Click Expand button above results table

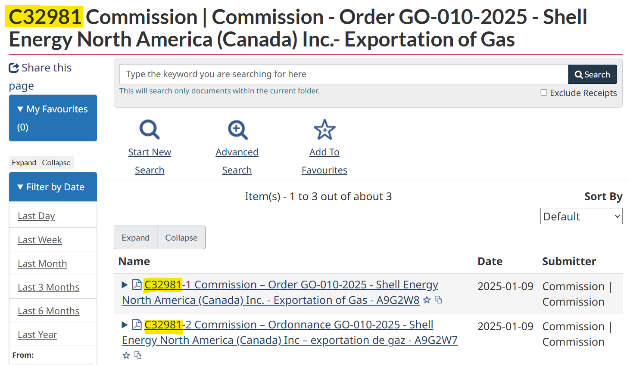coord(136,237)
